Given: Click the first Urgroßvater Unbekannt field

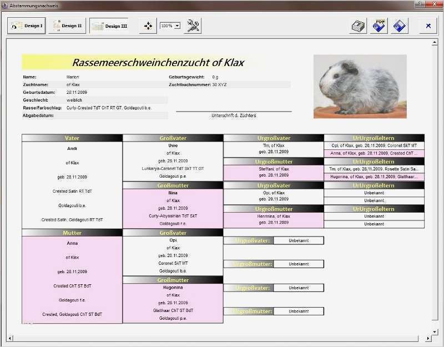Looking at the screenshot, I should 298,240.
